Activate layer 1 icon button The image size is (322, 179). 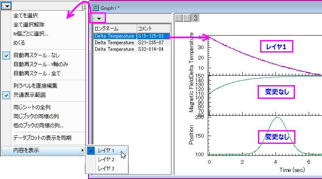179,18
